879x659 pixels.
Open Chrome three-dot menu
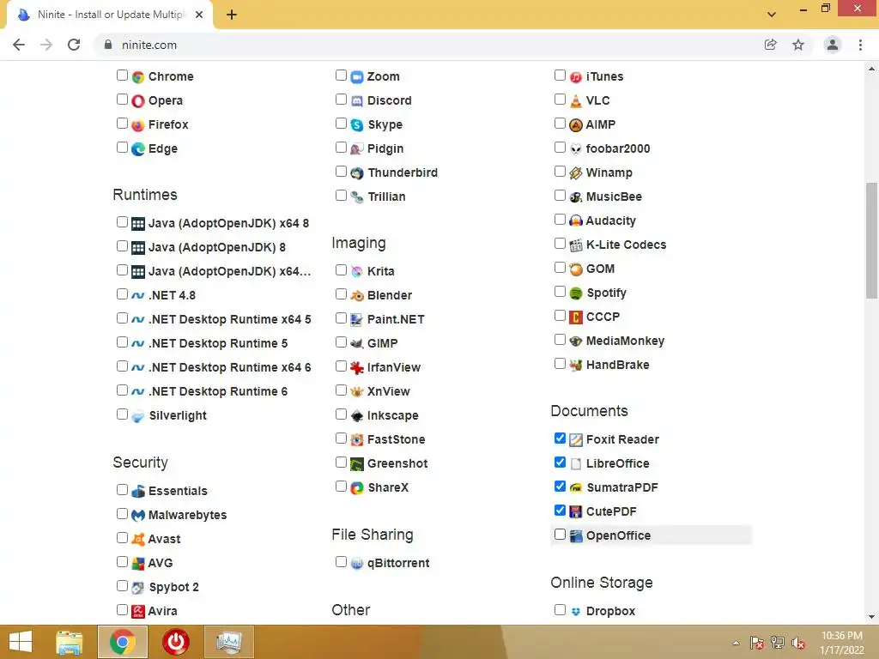860,45
